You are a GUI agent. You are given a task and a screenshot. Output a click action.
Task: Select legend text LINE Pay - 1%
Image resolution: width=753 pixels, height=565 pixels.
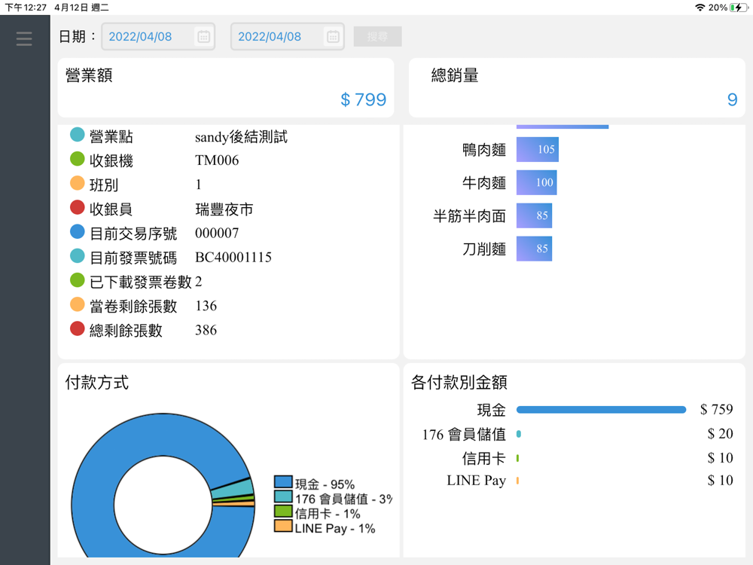(x=335, y=529)
